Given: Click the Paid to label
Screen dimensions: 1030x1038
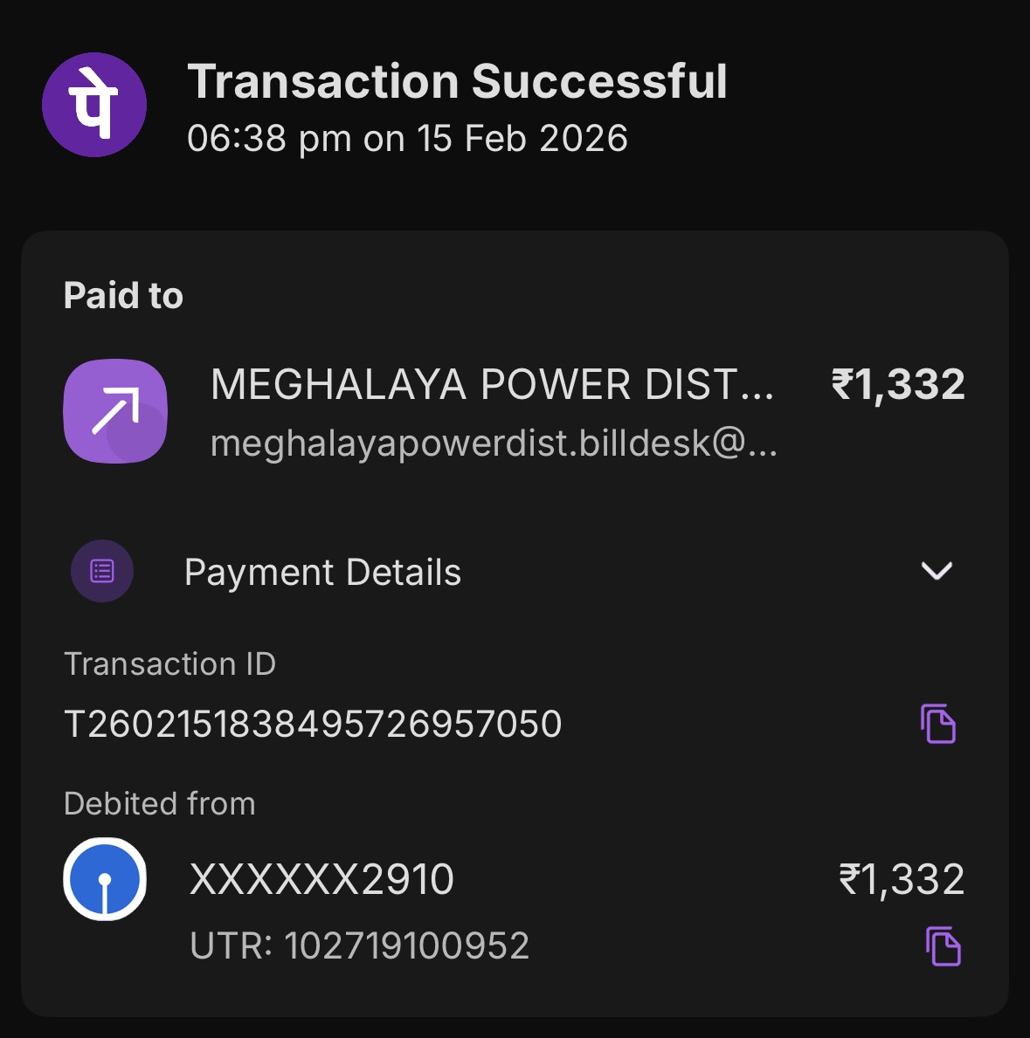Looking at the screenshot, I should (123, 296).
